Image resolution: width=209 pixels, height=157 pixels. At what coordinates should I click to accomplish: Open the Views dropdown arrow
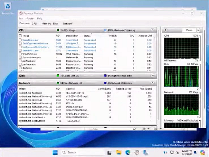click(198, 30)
